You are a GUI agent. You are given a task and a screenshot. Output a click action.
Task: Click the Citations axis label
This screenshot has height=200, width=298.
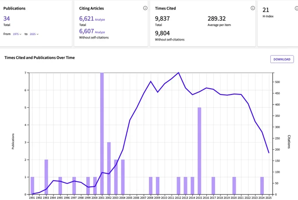pyautogui.click(x=289, y=141)
